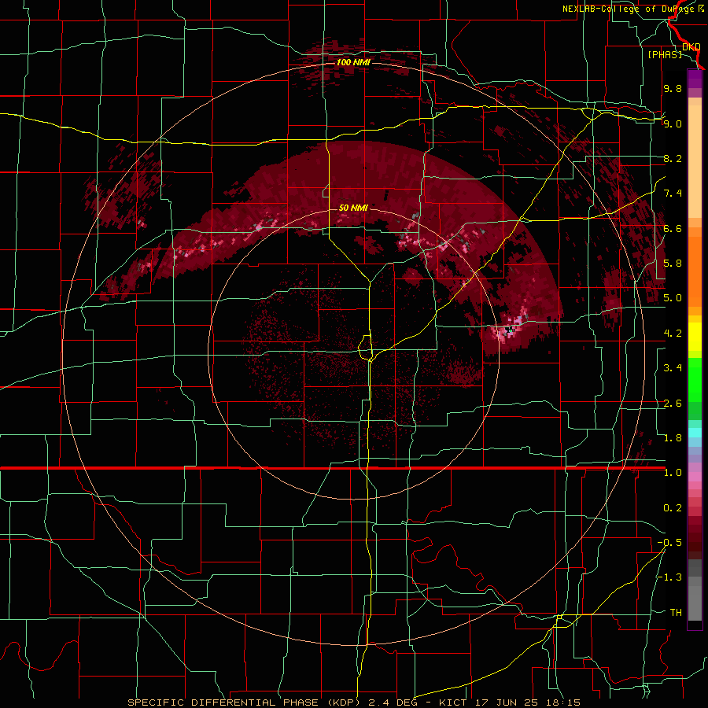Select the '-0.5' color scale value
The image size is (708, 708).
click(x=669, y=543)
